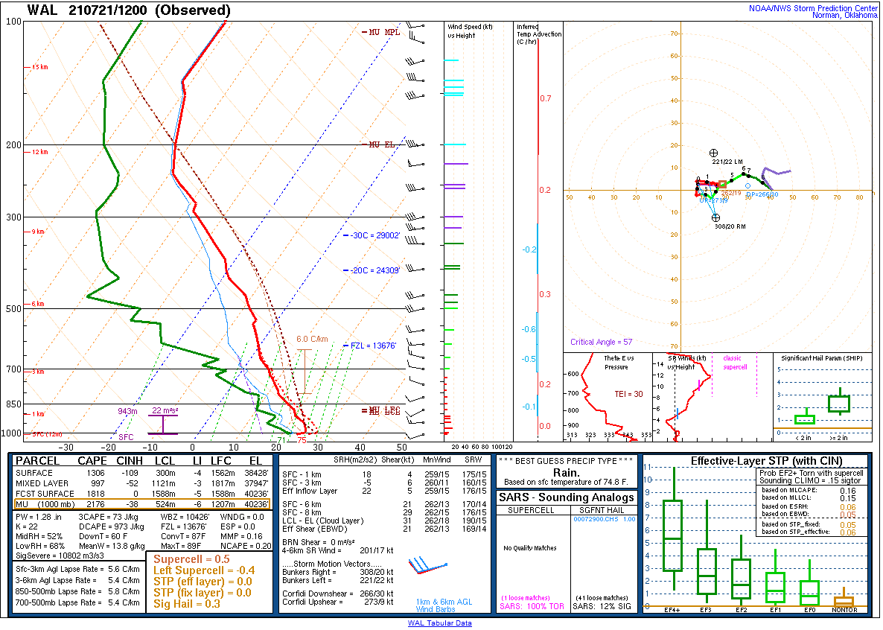Select the SURFACE parcel row
Viewport: 883px width, 630px height.
click(142, 474)
